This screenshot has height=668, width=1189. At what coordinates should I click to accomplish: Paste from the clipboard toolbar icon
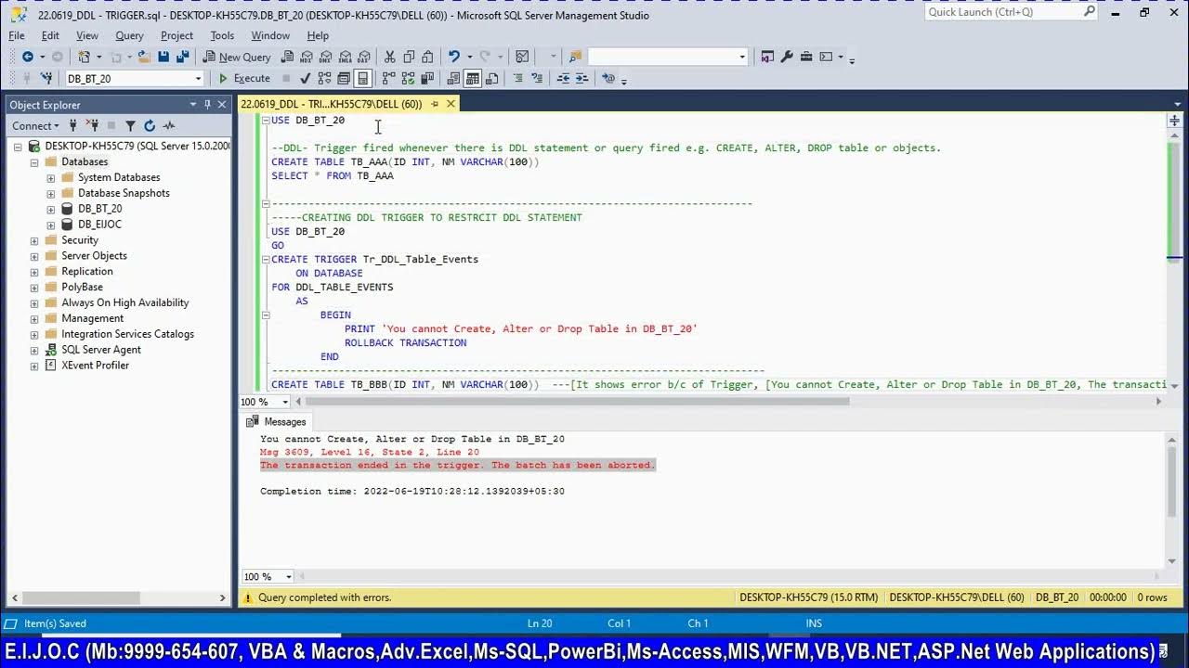click(x=428, y=57)
